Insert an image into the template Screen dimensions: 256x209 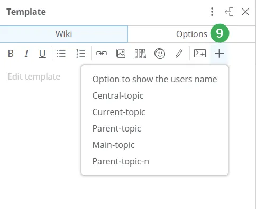click(x=121, y=54)
